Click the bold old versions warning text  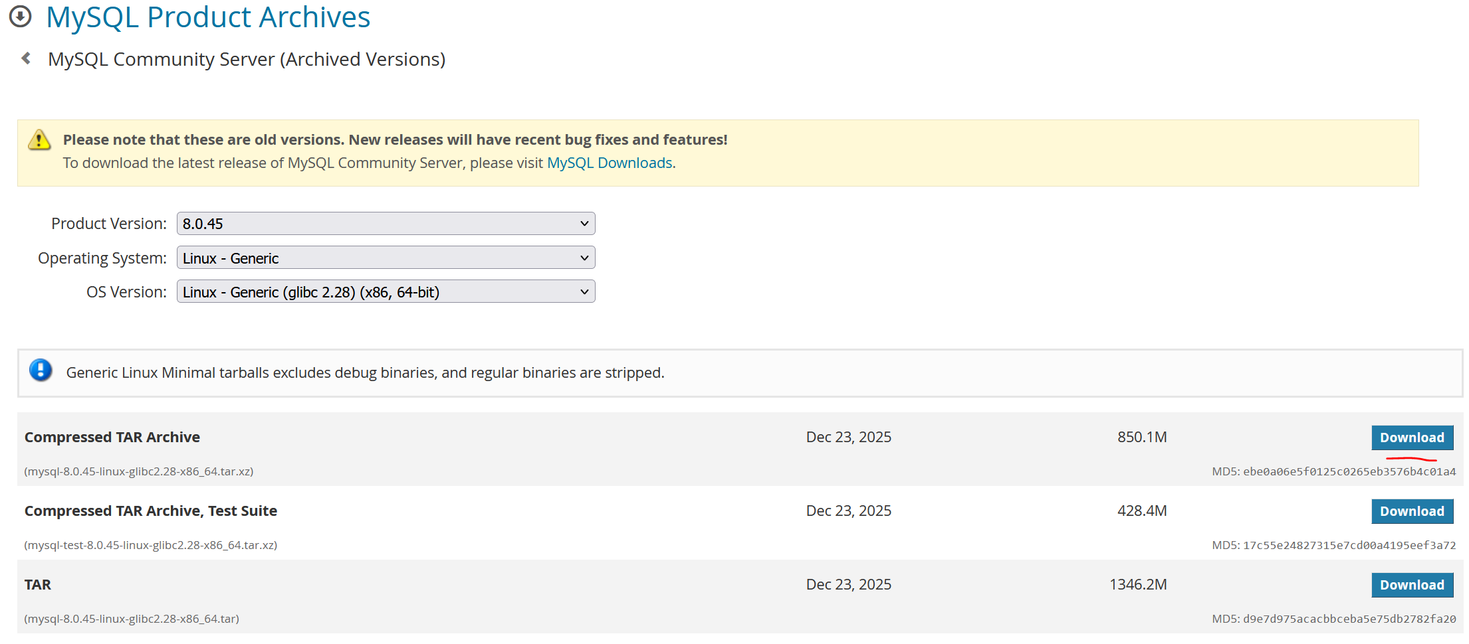[x=395, y=139]
